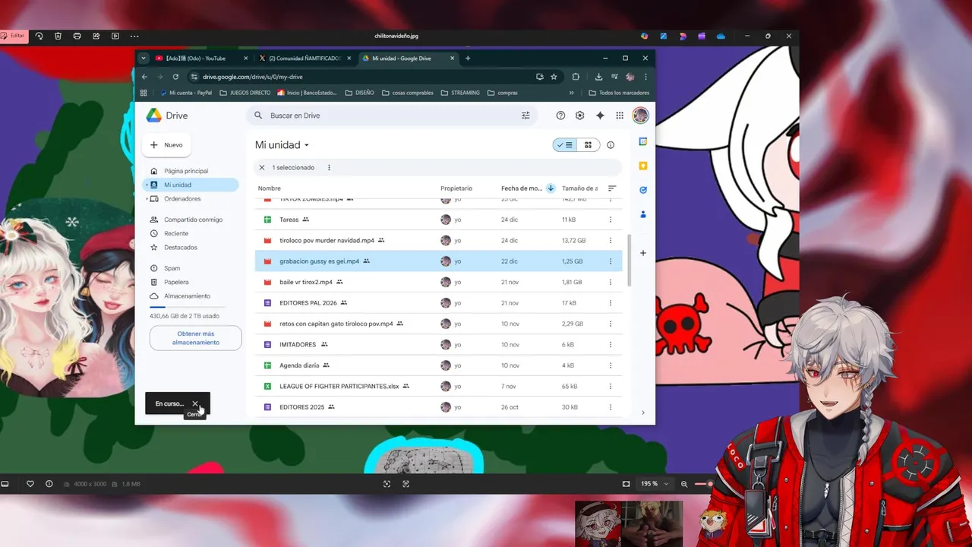
Task: Open the Gemini sparkle icon in Drive
Action: (600, 115)
